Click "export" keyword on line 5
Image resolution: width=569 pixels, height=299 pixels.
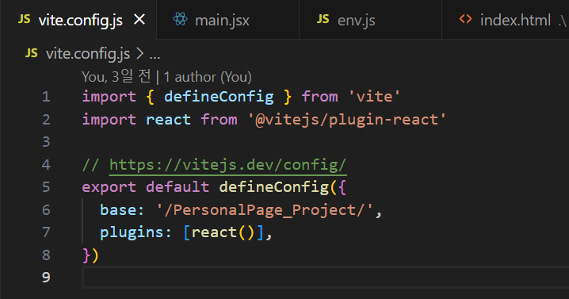(x=109, y=187)
